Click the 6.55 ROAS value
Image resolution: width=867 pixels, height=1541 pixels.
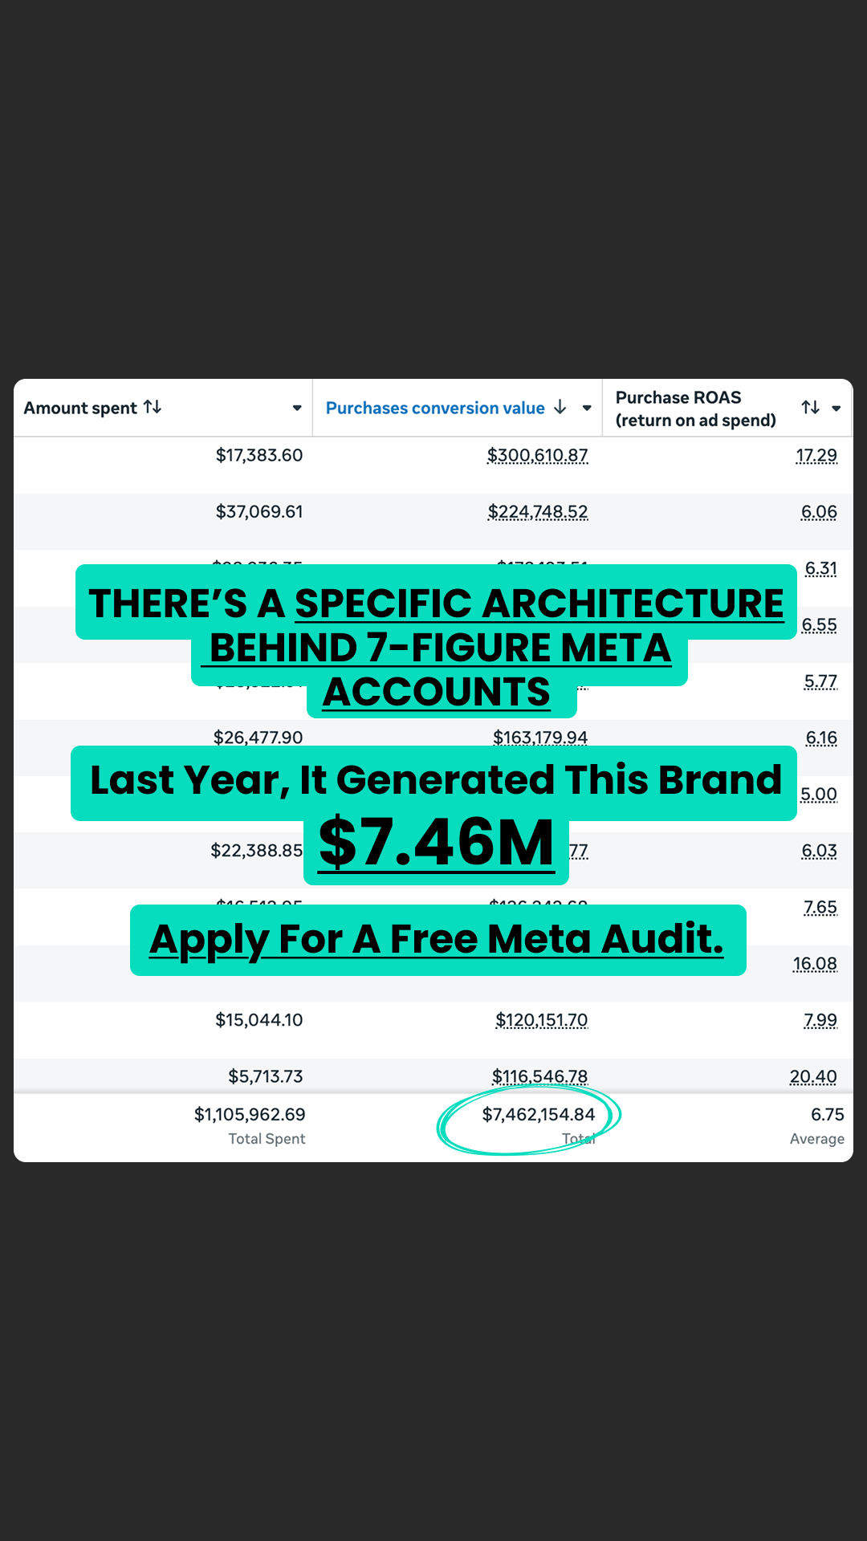819,624
